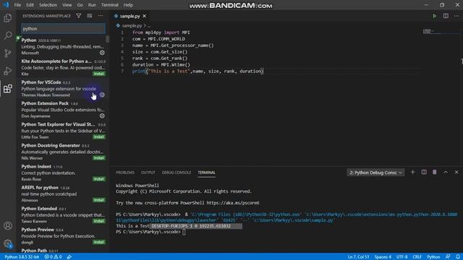Open editor more actions ellipsis
This screenshot has width=463, height=260.
[456, 16]
